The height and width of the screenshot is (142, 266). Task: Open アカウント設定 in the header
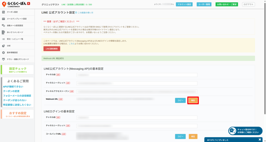184,4
